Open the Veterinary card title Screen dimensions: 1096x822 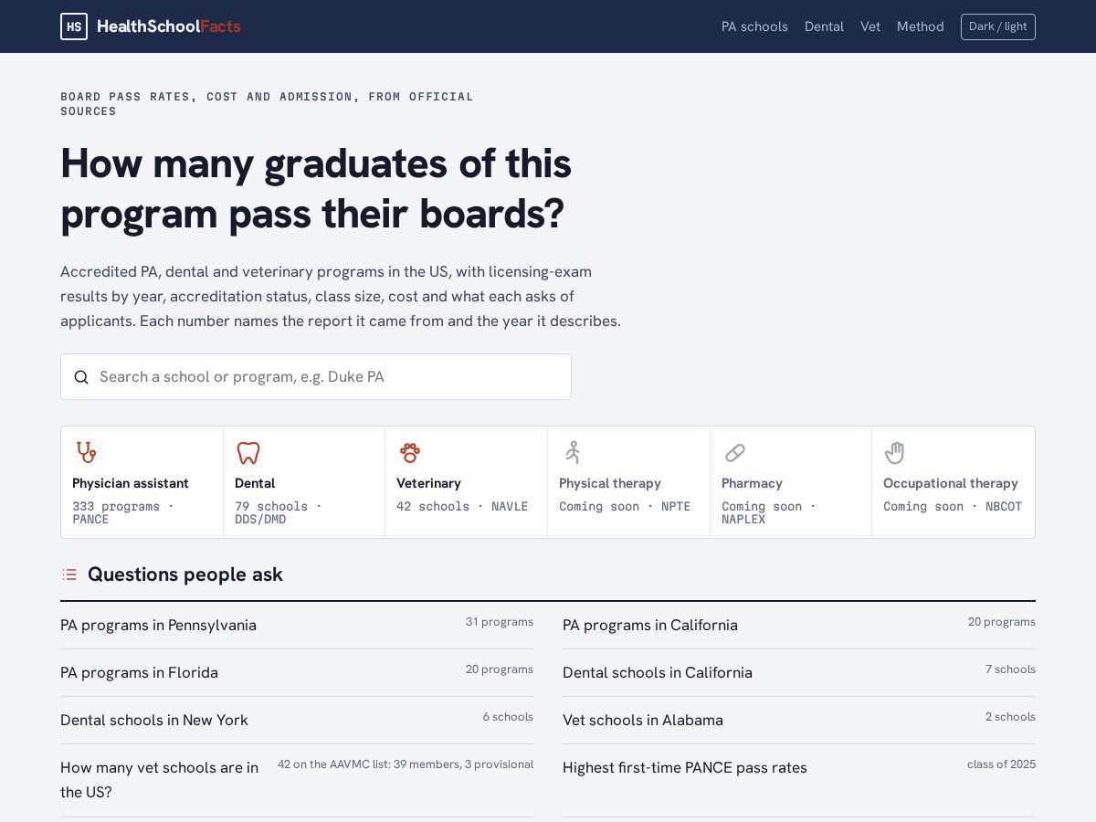point(428,483)
